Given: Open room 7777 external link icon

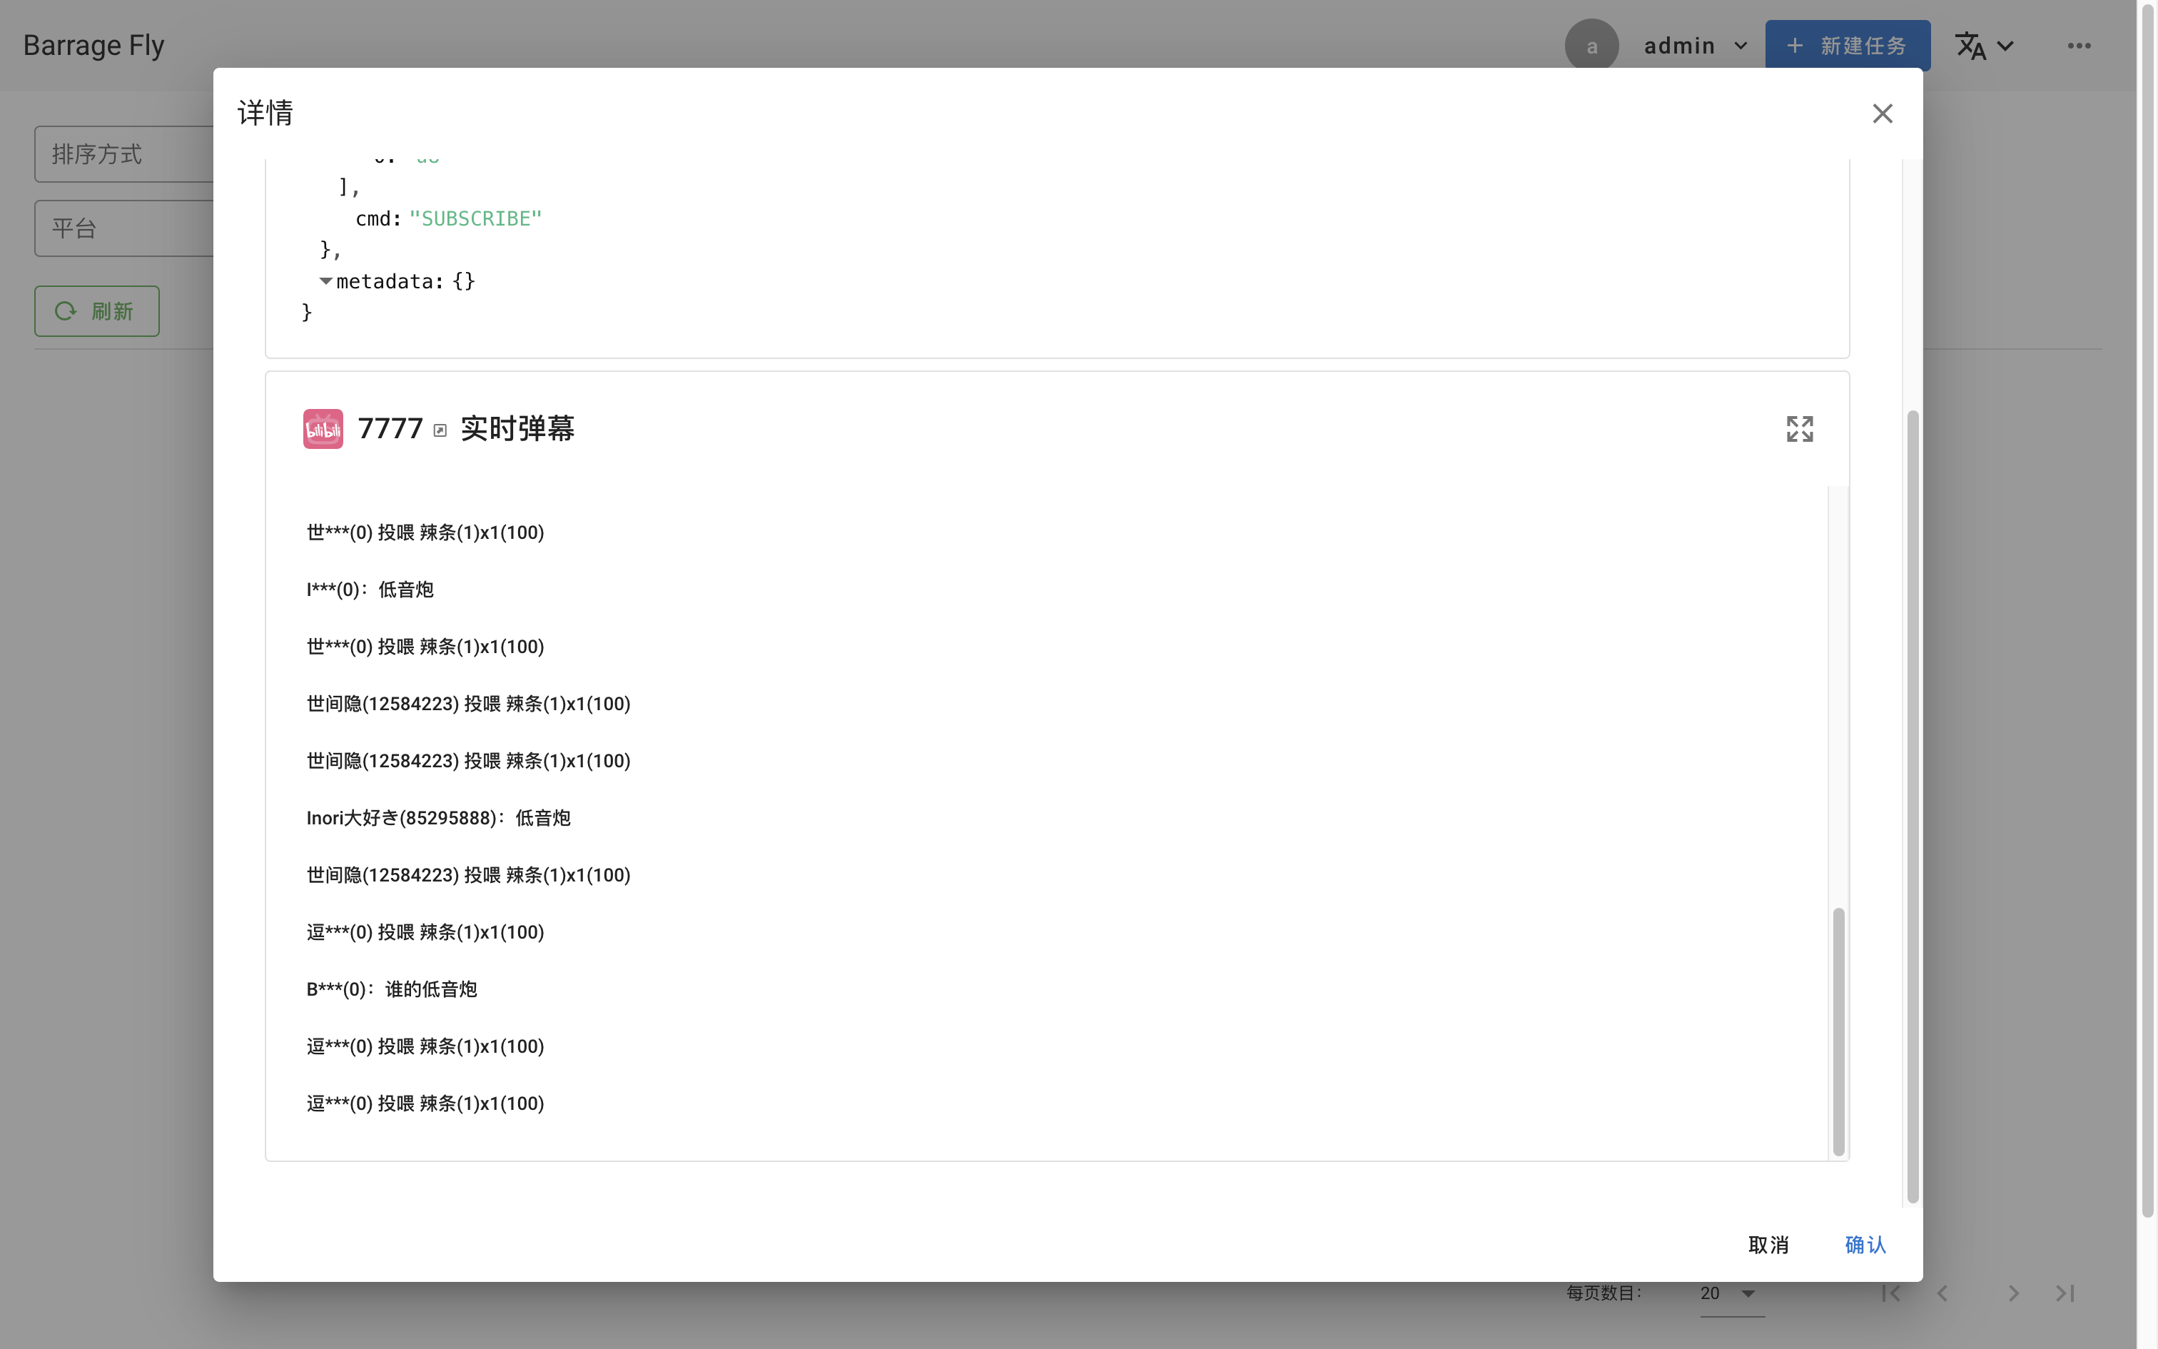Looking at the screenshot, I should pyautogui.click(x=440, y=431).
